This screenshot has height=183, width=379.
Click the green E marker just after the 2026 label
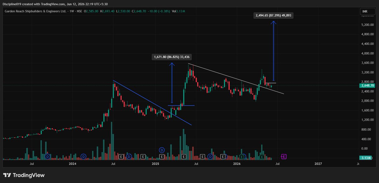242,156
